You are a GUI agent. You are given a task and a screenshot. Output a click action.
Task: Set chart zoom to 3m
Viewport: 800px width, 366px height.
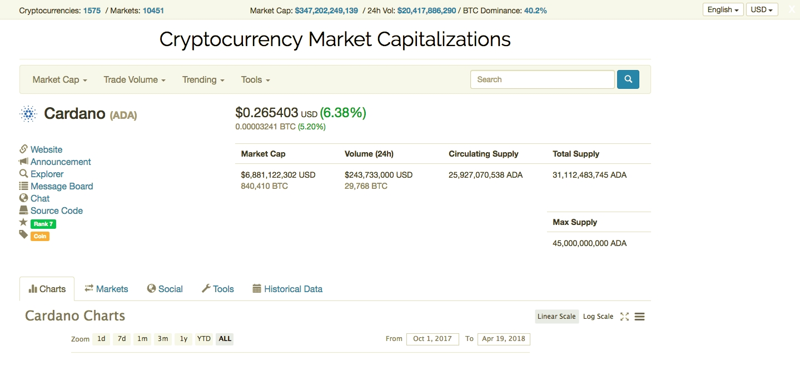163,339
